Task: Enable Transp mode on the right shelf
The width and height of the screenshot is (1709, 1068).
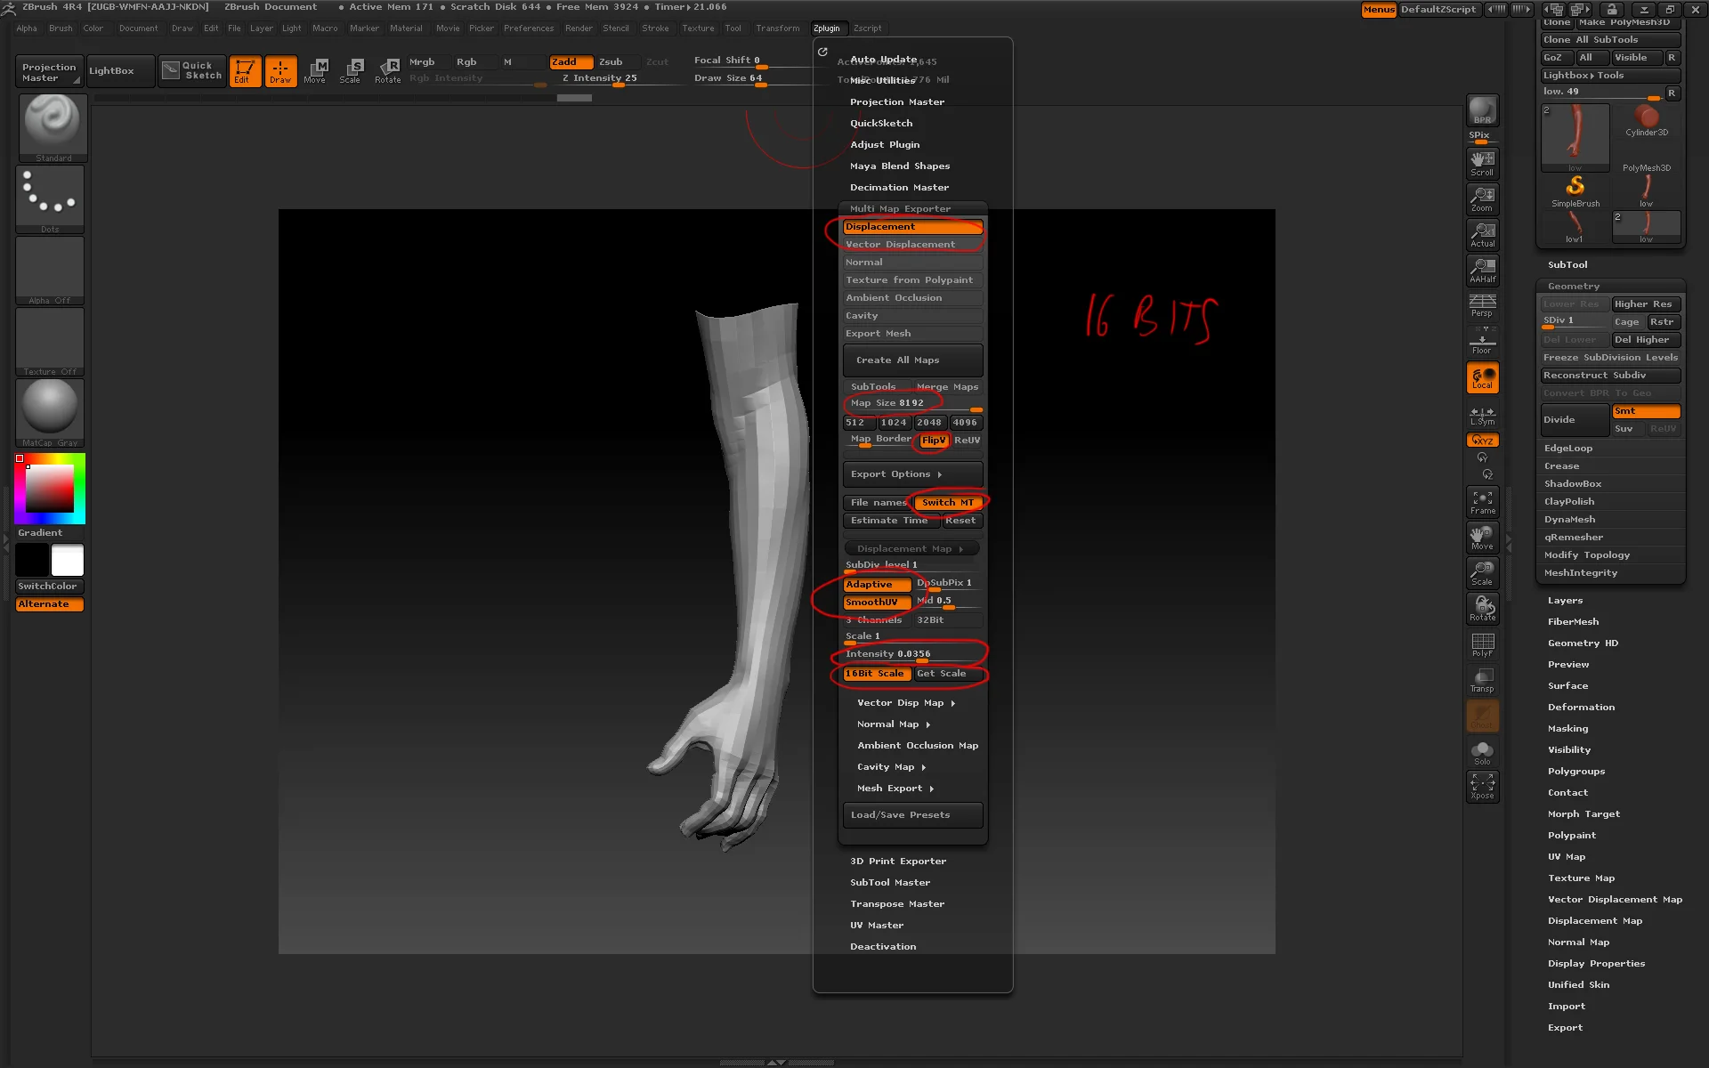Action: coord(1481,680)
